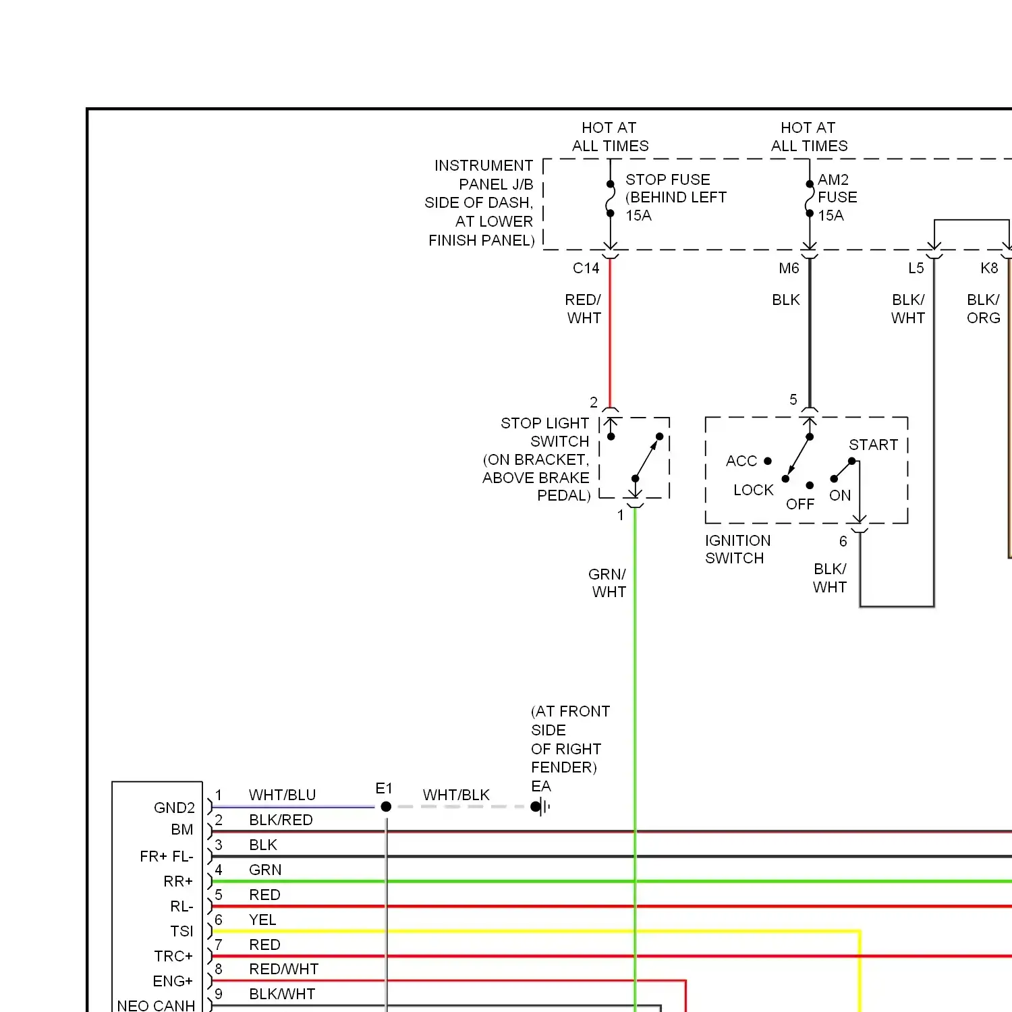Click the EA ground point label
The image size is (1012, 1012).
[541, 787]
